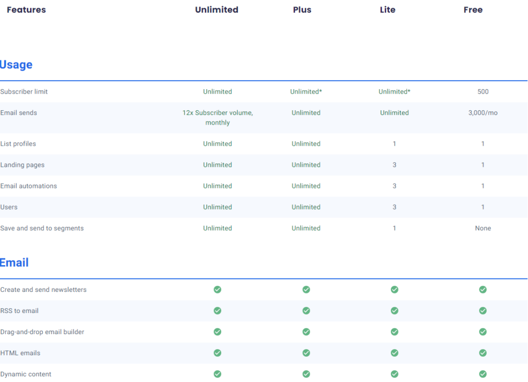Click Unlimited subscriber limit under Unlimited plan
The image size is (528, 382).
coord(218,92)
